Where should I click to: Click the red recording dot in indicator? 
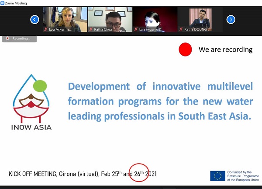pyautogui.click(x=7, y=38)
